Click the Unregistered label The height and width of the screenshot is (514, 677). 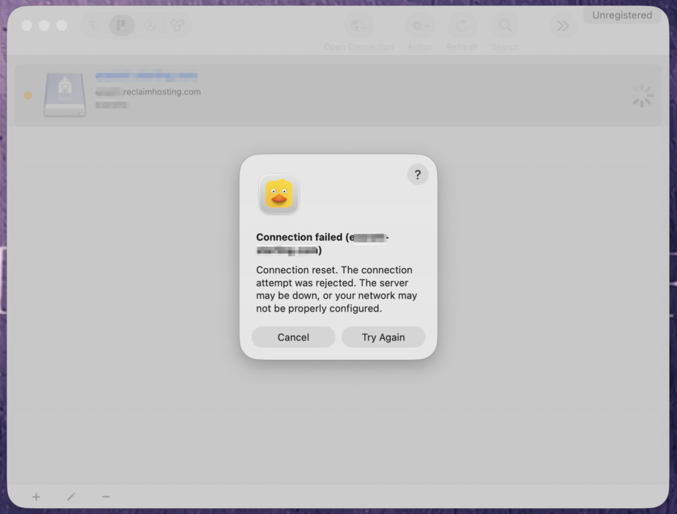click(621, 15)
